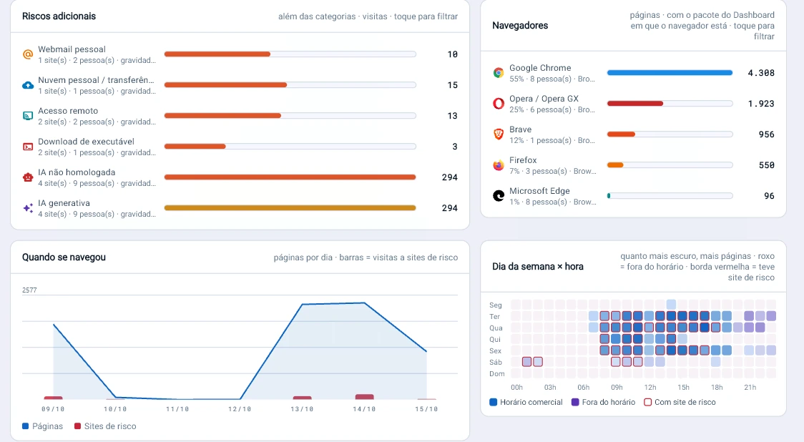
Task: Click the Navegadores panel heading
Action: coord(520,26)
